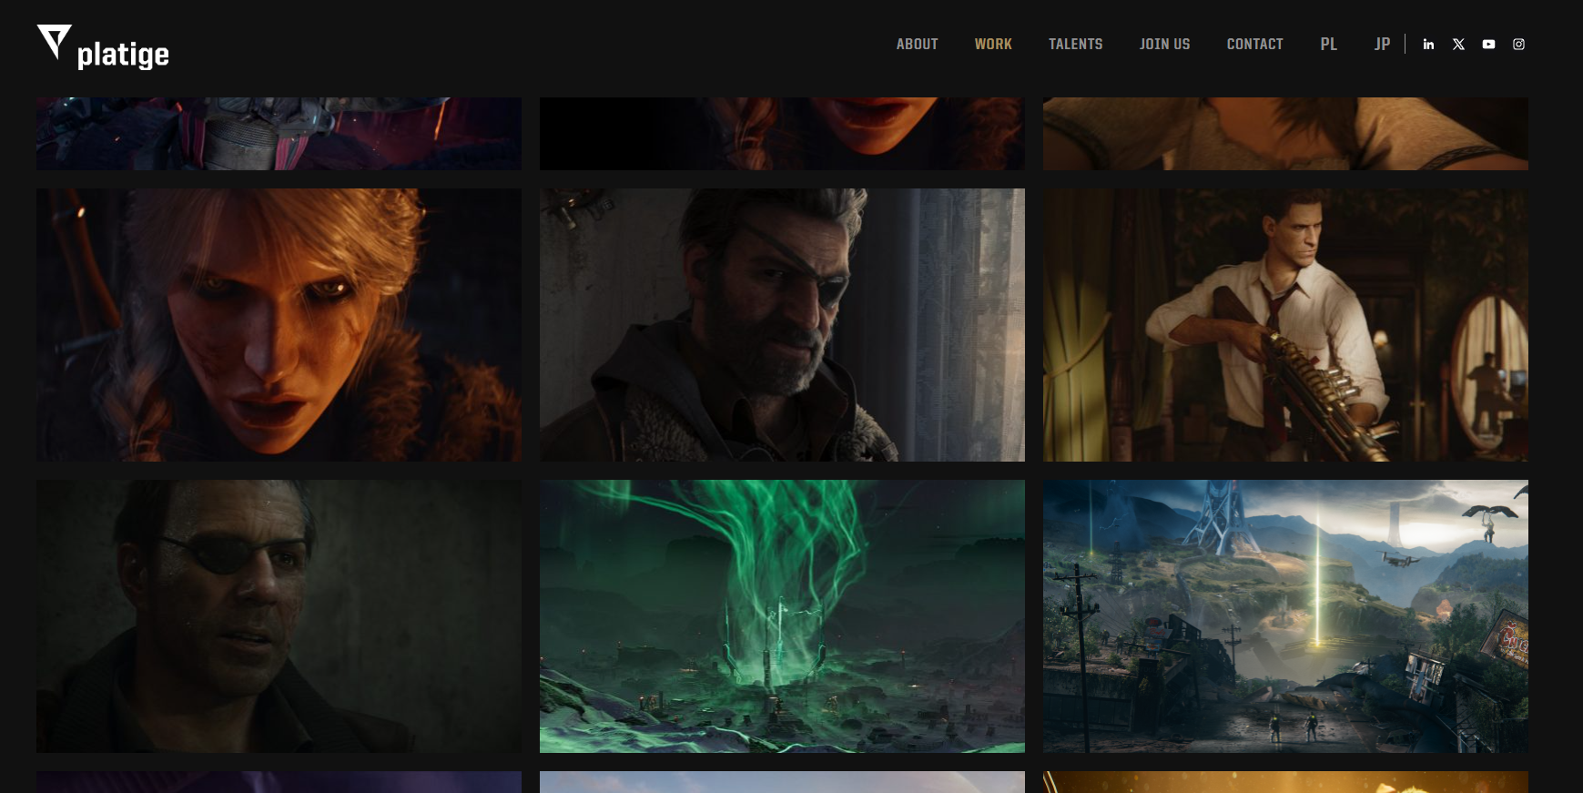Open the Platige logo homepage link
The width and height of the screenshot is (1583, 793).
pyautogui.click(x=103, y=47)
